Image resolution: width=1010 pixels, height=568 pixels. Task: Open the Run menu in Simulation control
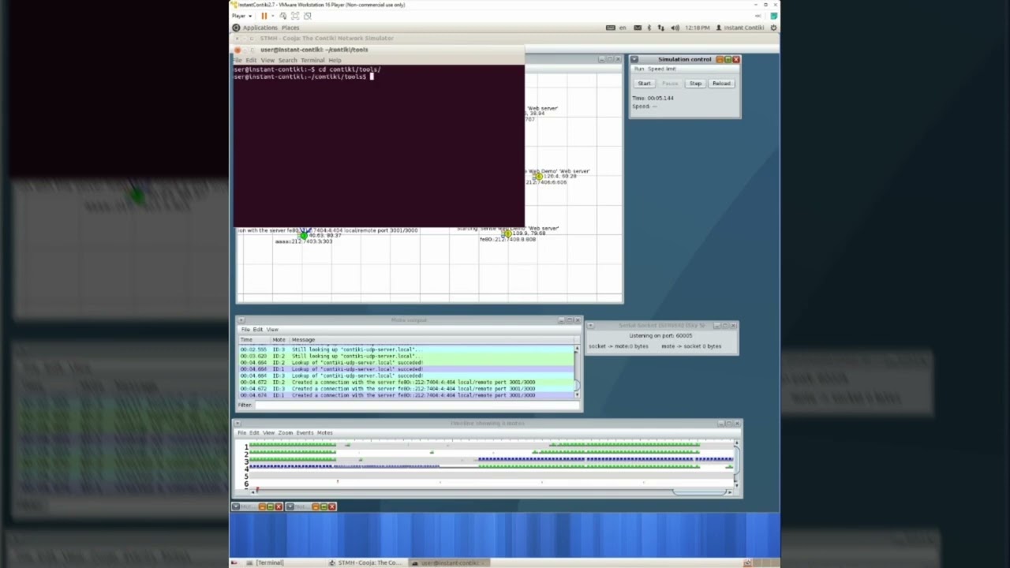pos(638,69)
